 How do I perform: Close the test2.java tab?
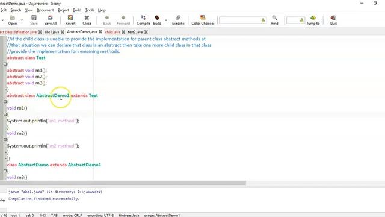146,32
